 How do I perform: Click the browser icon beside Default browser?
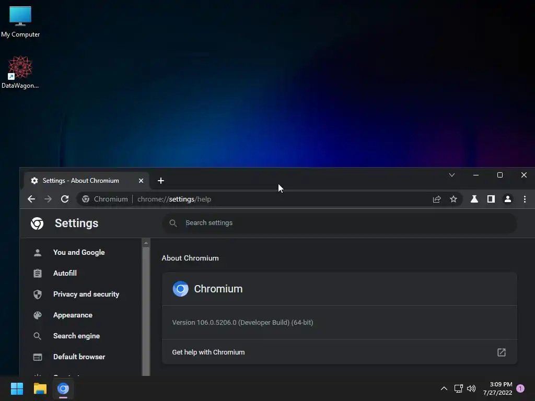(38, 357)
